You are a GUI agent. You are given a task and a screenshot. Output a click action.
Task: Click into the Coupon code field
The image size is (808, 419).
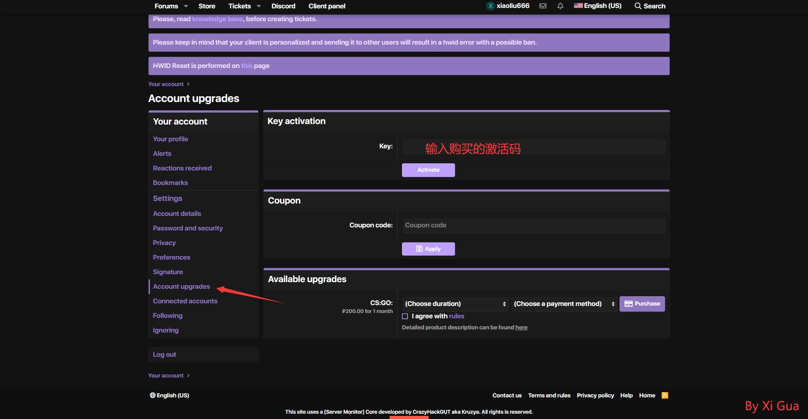[533, 225]
